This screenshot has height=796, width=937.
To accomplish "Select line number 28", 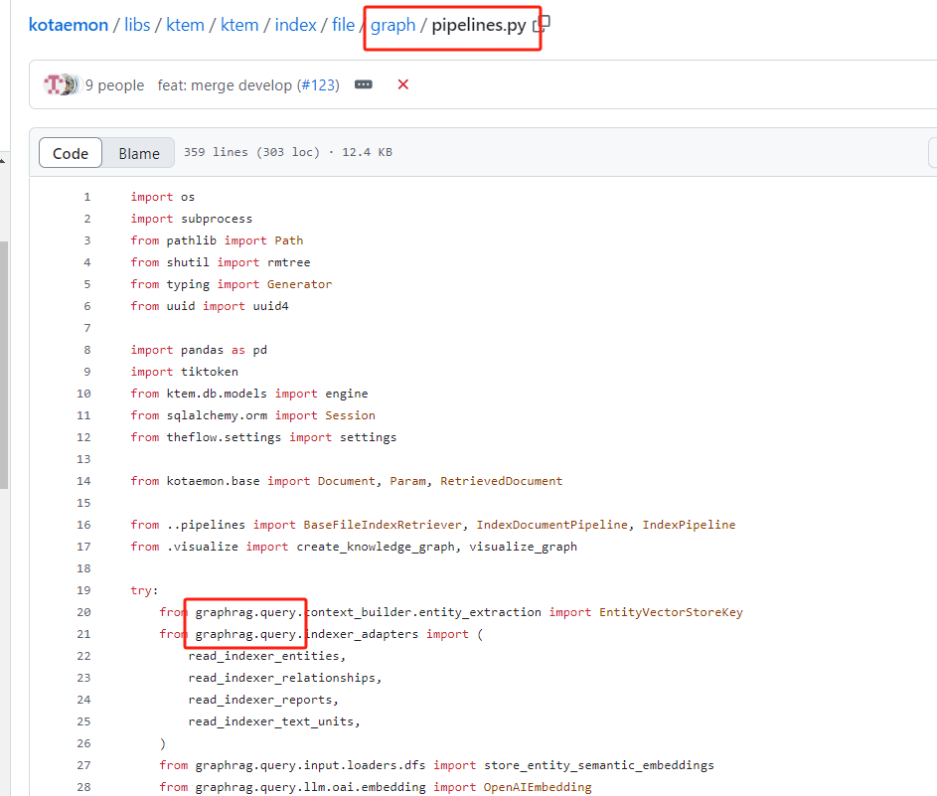I will tap(83, 787).
